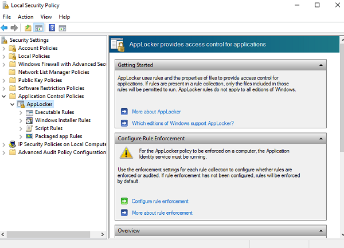Viewport: 344px width, 248px height.
Task: Click the blue Help toolbar icon
Action: point(52,27)
